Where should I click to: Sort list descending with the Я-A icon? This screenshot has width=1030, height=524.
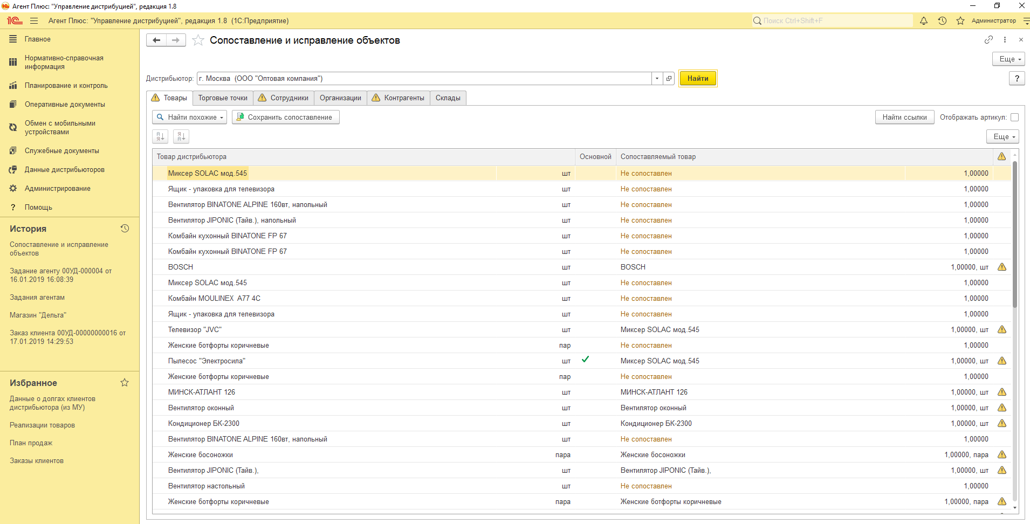coord(181,136)
